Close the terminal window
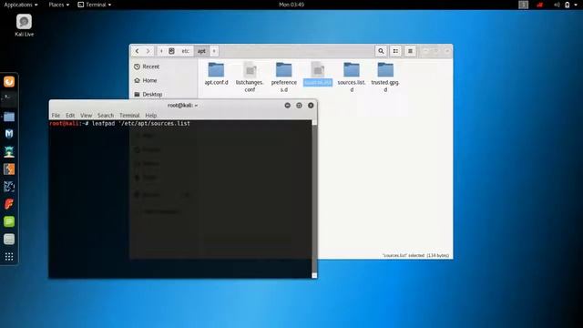 311,106
